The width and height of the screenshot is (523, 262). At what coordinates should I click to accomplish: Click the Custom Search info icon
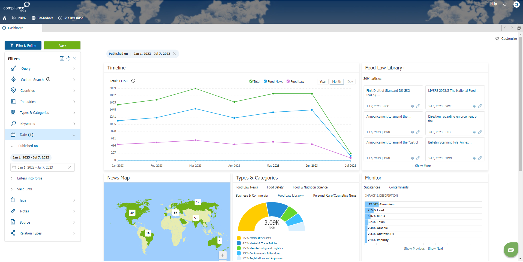49,79
